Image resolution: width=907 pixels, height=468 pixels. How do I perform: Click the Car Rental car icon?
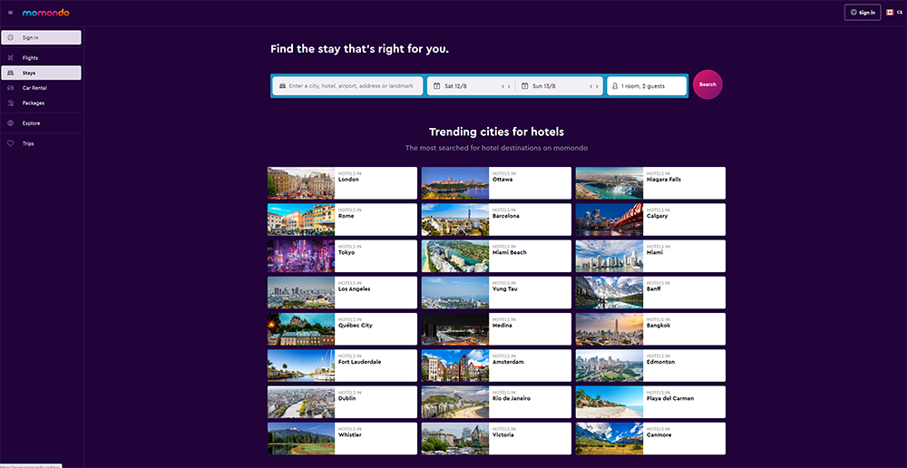pyautogui.click(x=11, y=88)
